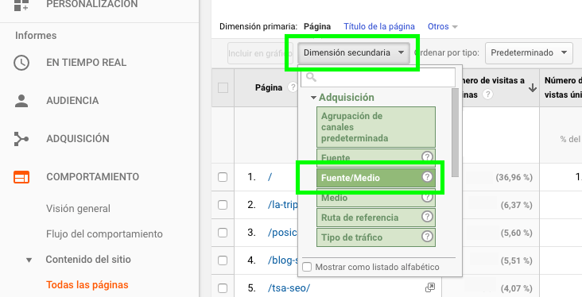582x297 pixels.
Task: Open help icon next to Fuente option
Action: click(x=427, y=157)
